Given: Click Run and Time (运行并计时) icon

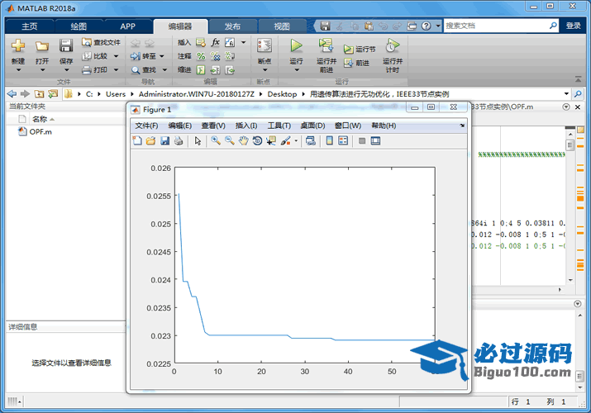Looking at the screenshot, I should click(x=392, y=45).
